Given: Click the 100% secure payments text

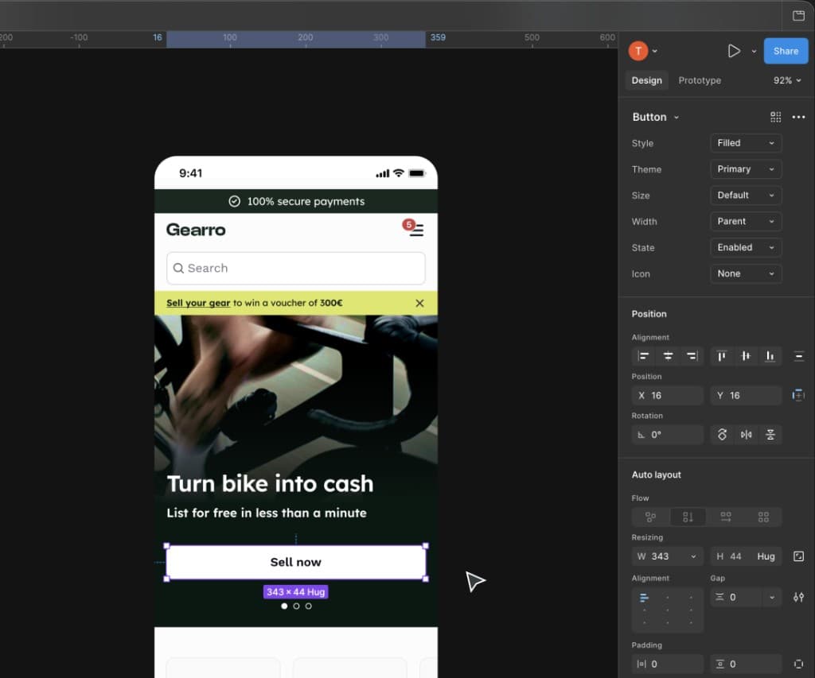Looking at the screenshot, I should [x=306, y=201].
